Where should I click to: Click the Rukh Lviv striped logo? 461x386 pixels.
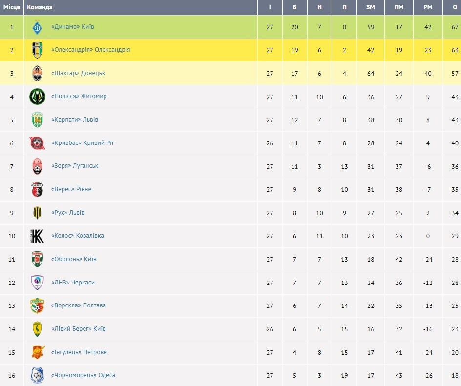37,213
